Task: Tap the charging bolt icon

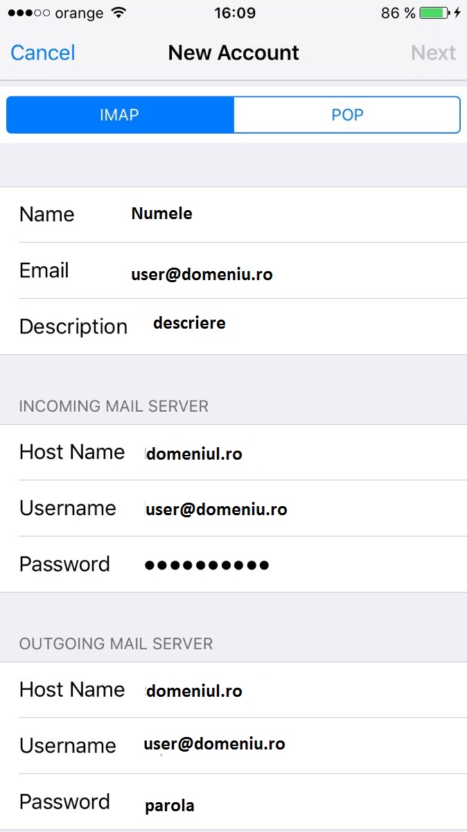Action: 457,13
